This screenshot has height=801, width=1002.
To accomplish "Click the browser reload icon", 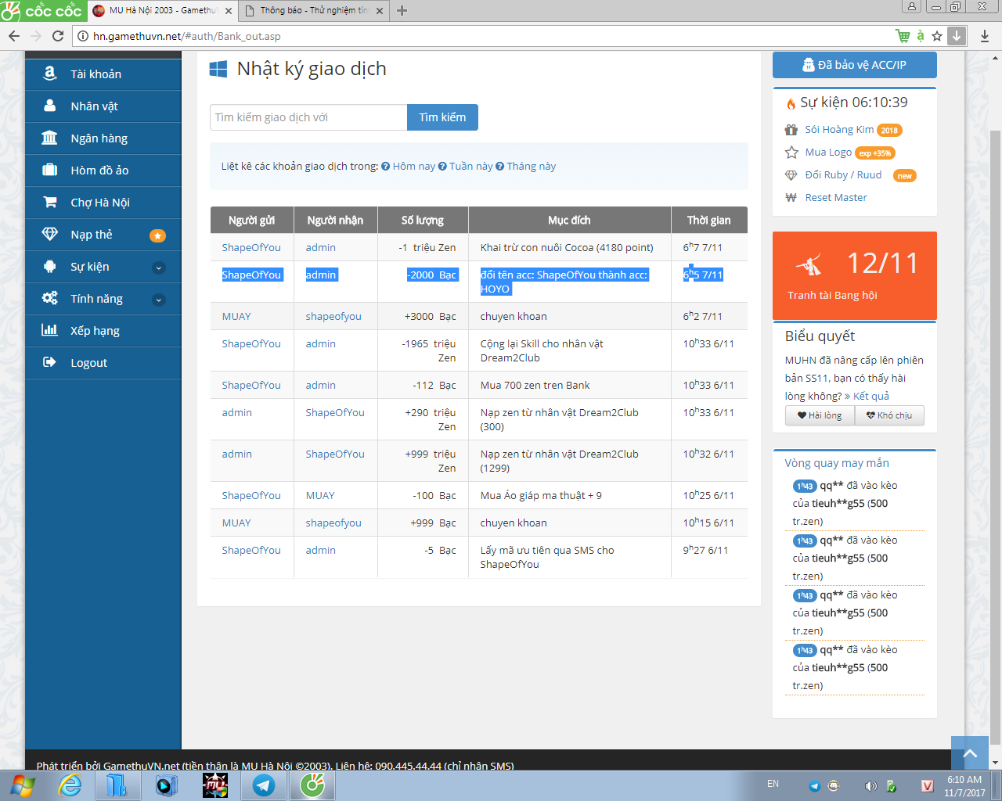I will tap(57, 36).
